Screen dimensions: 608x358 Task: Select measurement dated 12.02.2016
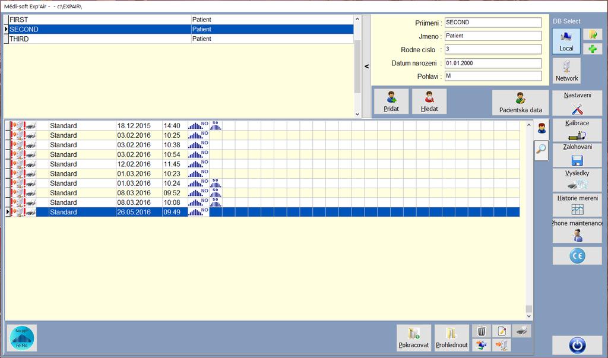click(262, 164)
